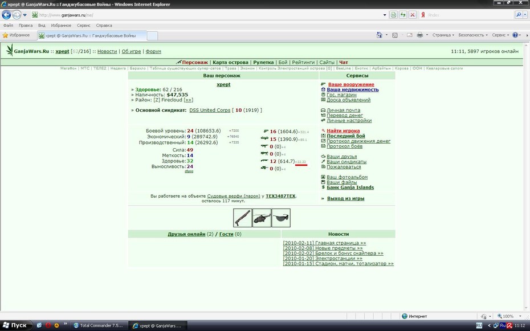Open Протокол движения денег
530x331 pixels.
358,141
